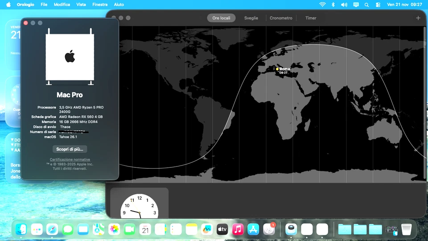The image size is (428, 241).
Task: Open the Trash in the Dock
Action: 406,229
